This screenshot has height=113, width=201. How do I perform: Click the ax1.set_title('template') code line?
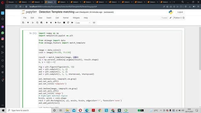coord(52,84)
